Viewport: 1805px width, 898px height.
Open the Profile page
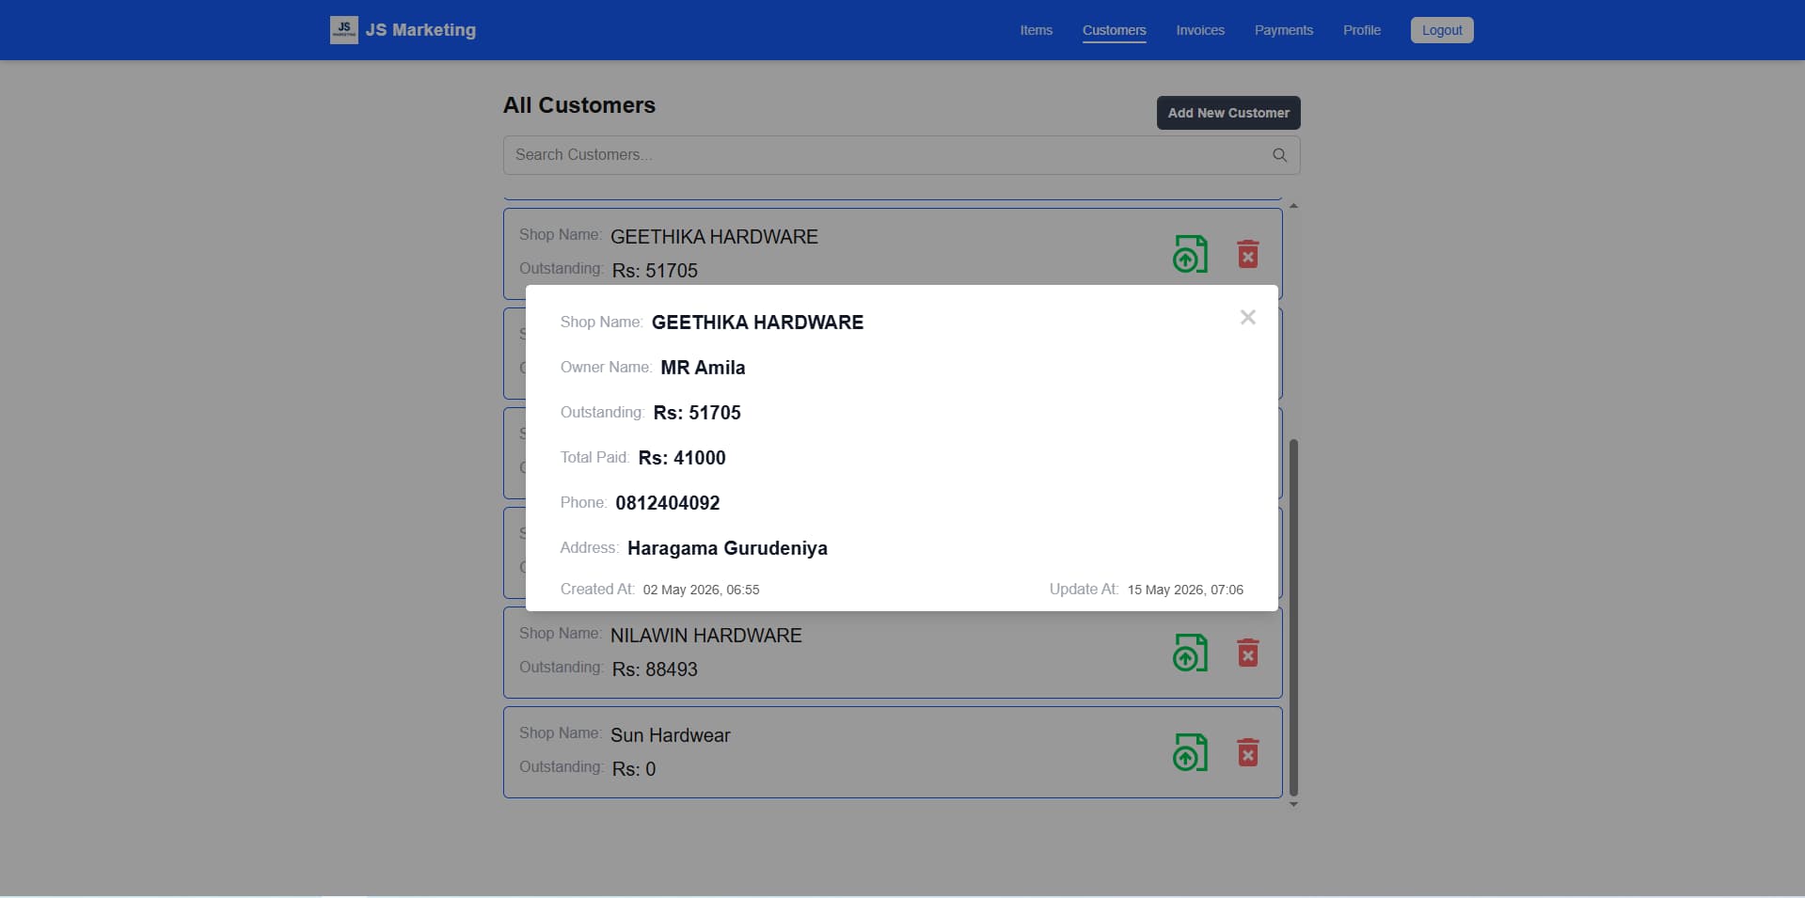tap(1361, 30)
